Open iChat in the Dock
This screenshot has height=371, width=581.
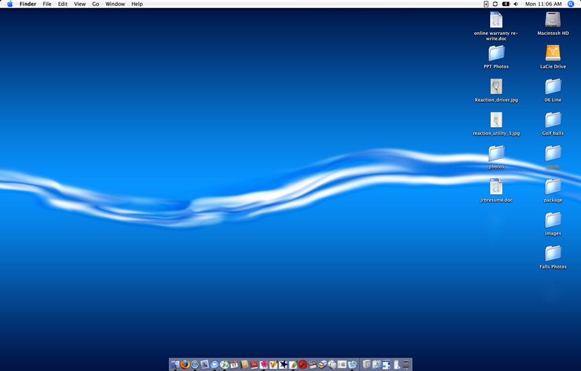(x=215, y=364)
